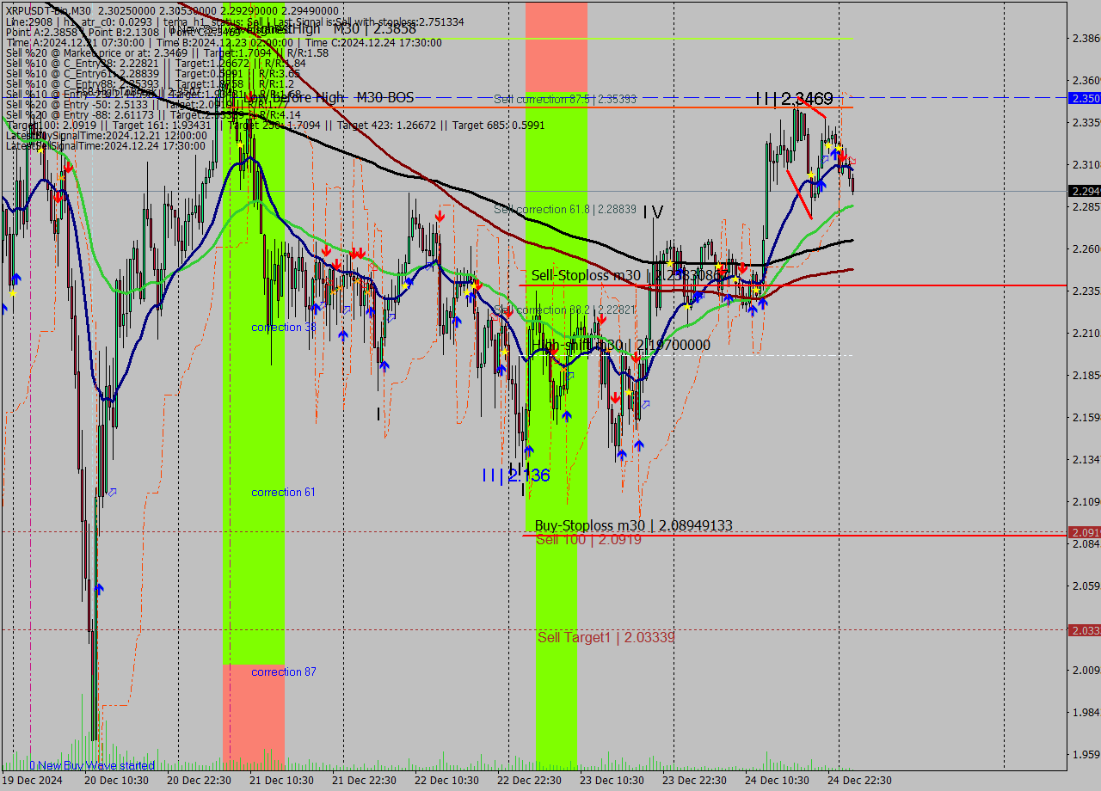Click the '19 Dec 2024' date on time axis
Viewport: 1101px width, 791px height.
31,781
